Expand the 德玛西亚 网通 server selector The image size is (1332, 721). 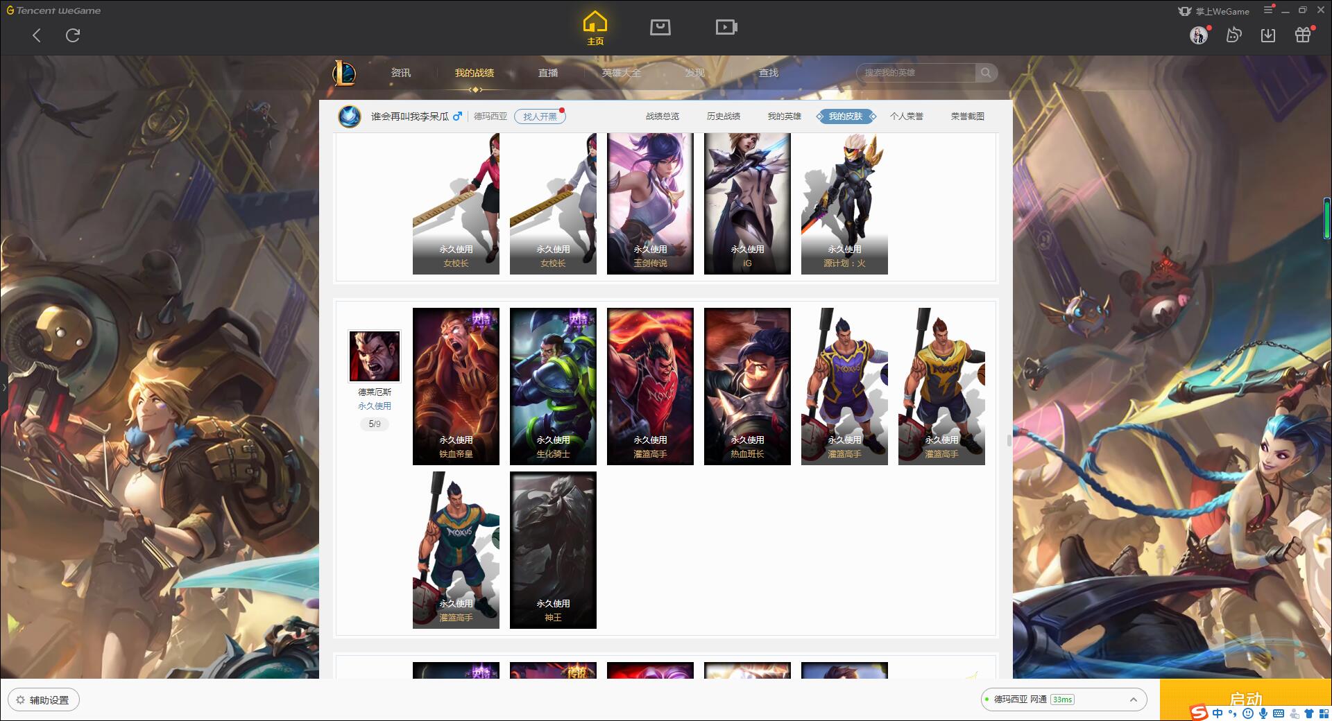[1063, 700]
